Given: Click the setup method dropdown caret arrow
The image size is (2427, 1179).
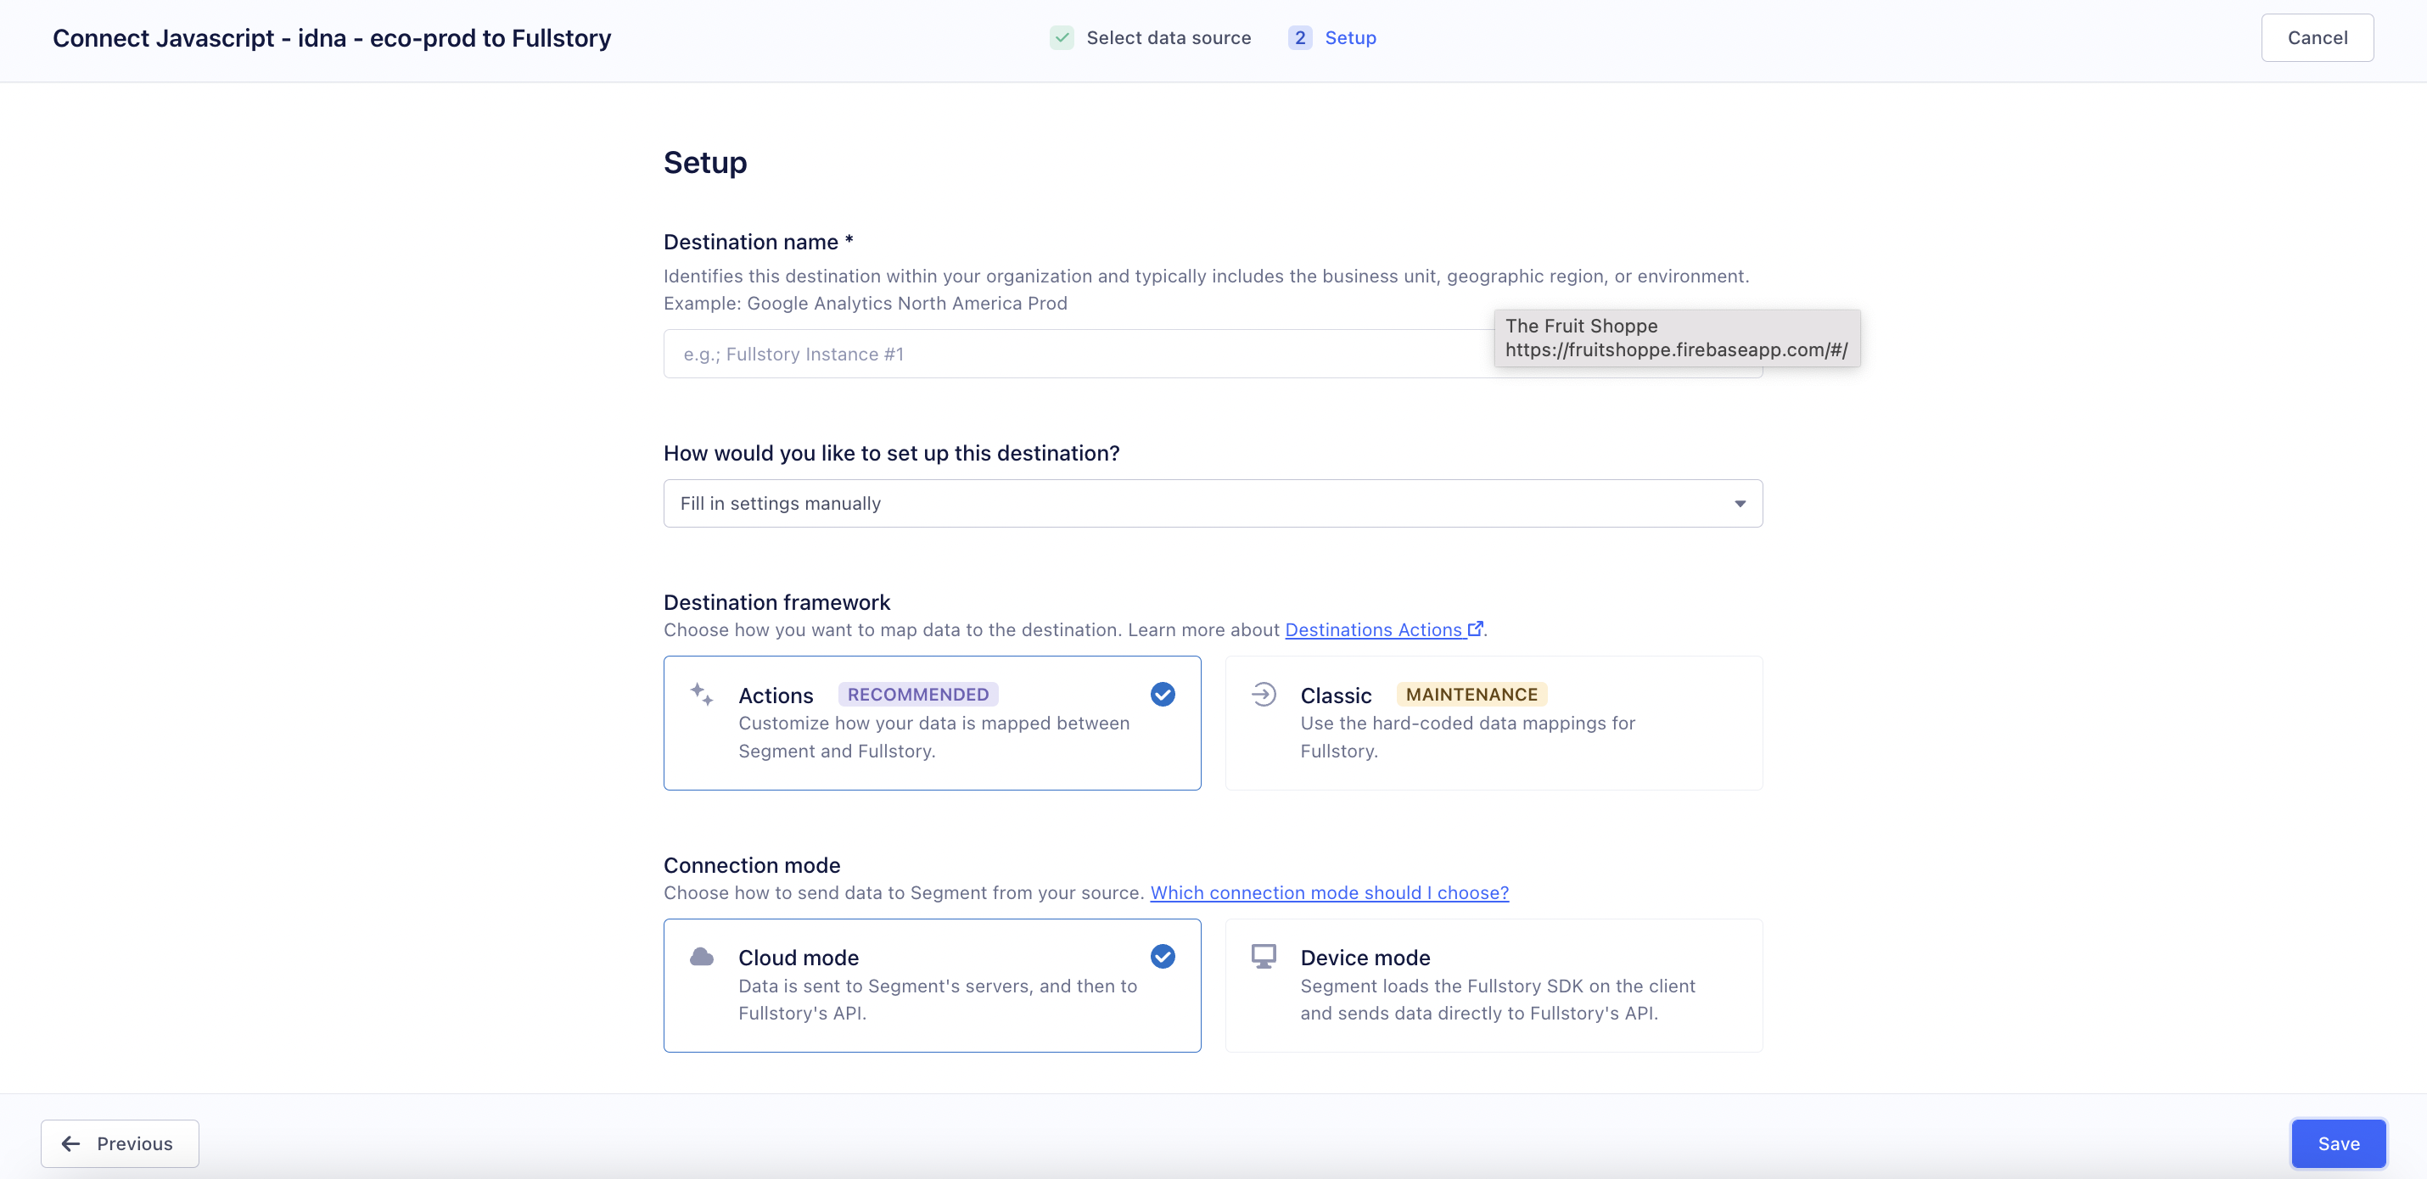Looking at the screenshot, I should [x=1740, y=504].
